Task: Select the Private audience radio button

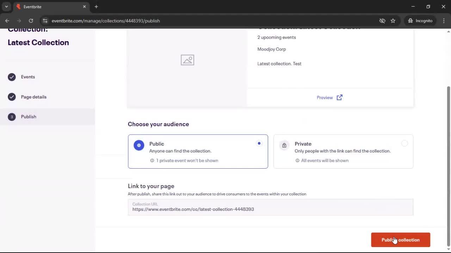Action: [x=404, y=143]
